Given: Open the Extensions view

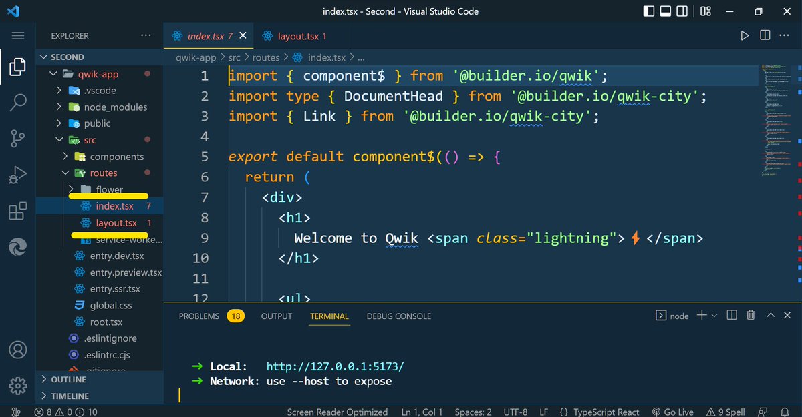Looking at the screenshot, I should [x=18, y=212].
